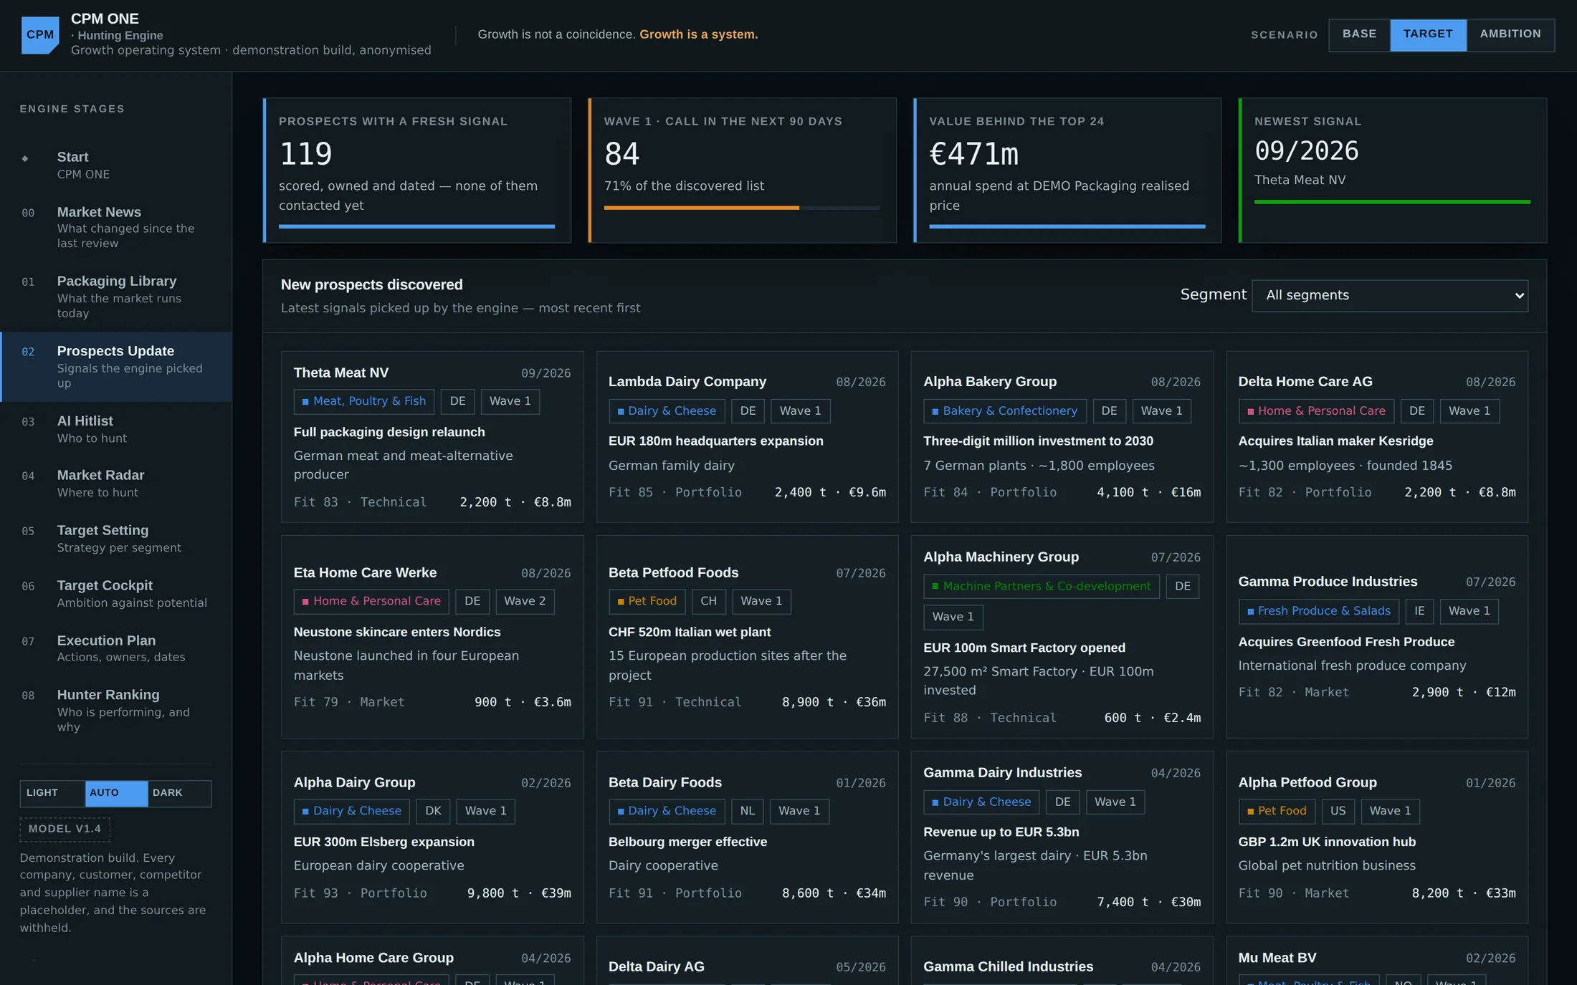Viewport: 1577px width, 985px height.
Task: Click the Home & Personal Care tag on Delta Home Care AG
Action: click(x=1315, y=410)
